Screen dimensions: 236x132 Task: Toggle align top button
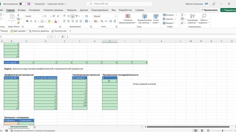point(64,16)
